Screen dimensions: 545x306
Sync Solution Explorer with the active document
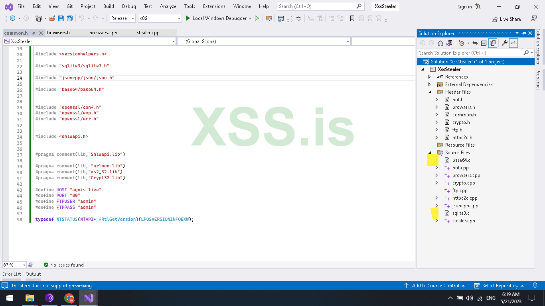point(475,43)
